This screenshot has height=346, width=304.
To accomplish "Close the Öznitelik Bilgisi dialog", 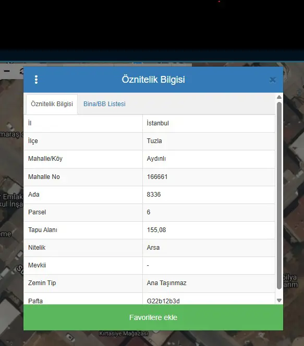I will pos(273,80).
